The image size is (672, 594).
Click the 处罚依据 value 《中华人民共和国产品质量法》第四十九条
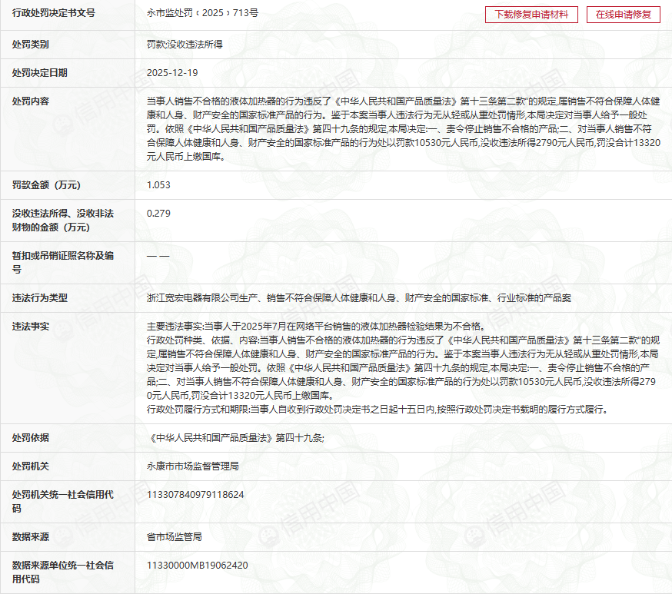[x=235, y=437]
